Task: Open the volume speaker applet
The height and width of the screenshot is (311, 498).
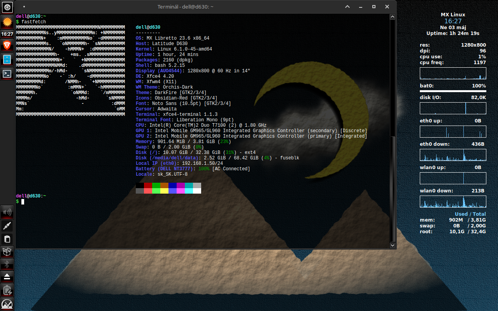Action: [7, 212]
